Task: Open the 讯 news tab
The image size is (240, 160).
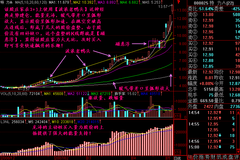Action: pos(219,157)
